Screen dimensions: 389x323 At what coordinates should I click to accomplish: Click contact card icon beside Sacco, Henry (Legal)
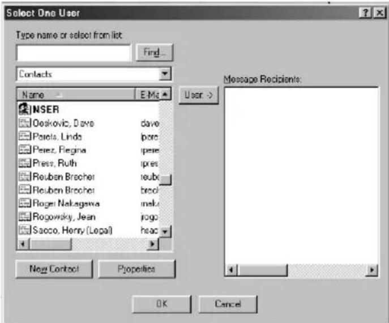pos(25,230)
